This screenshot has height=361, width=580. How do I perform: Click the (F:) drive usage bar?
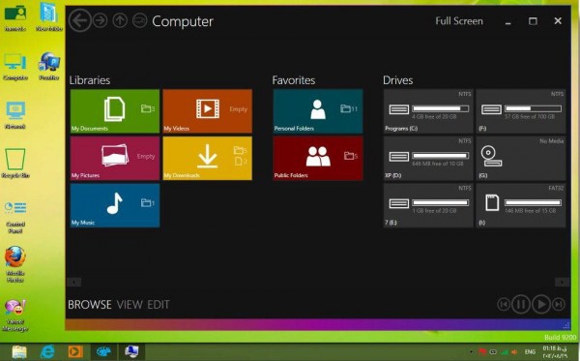[533, 108]
